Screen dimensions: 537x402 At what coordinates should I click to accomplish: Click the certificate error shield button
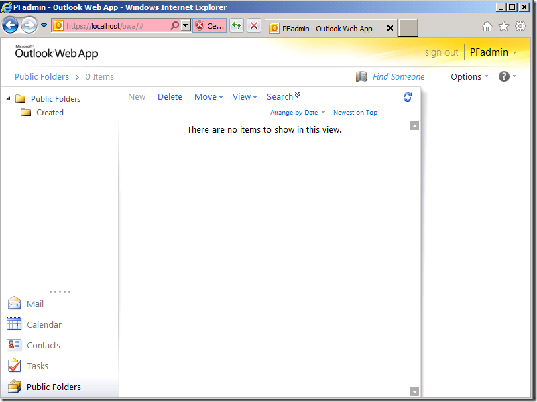210,25
